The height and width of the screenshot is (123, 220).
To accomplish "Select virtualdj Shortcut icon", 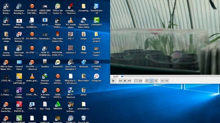I will [70, 9].
